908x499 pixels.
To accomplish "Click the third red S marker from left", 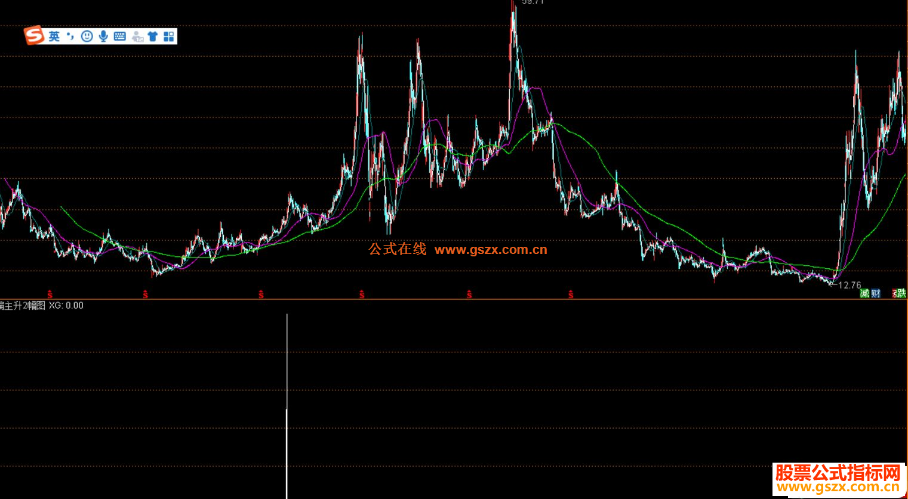I will (x=261, y=294).
